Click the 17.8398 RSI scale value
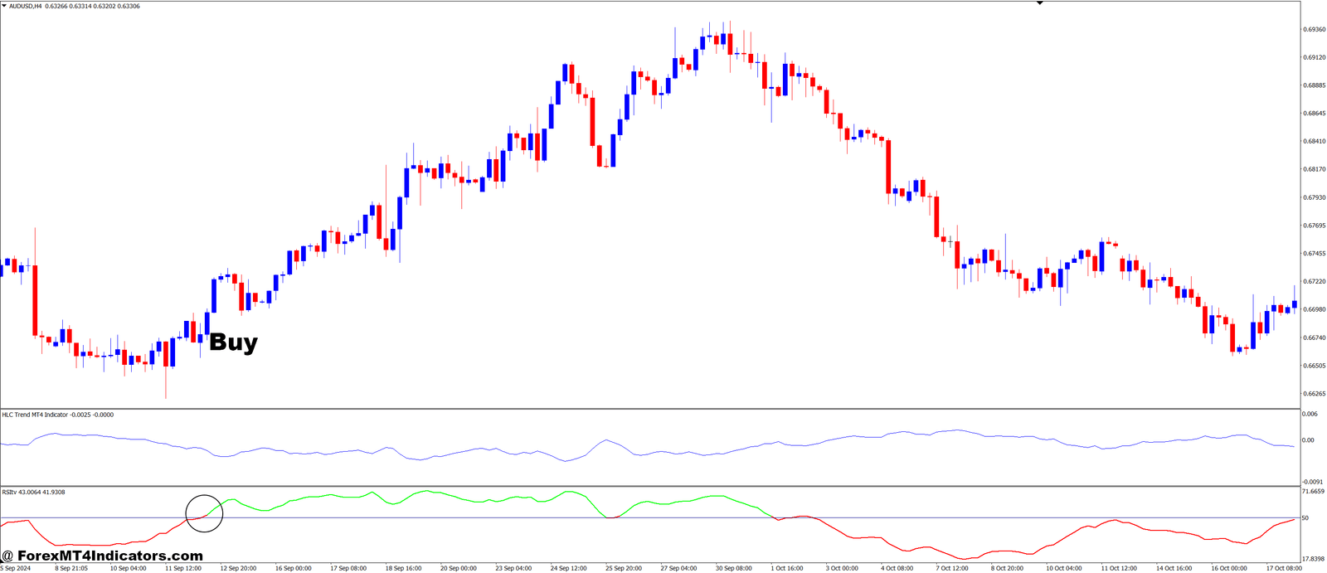The image size is (1327, 573). (1312, 559)
